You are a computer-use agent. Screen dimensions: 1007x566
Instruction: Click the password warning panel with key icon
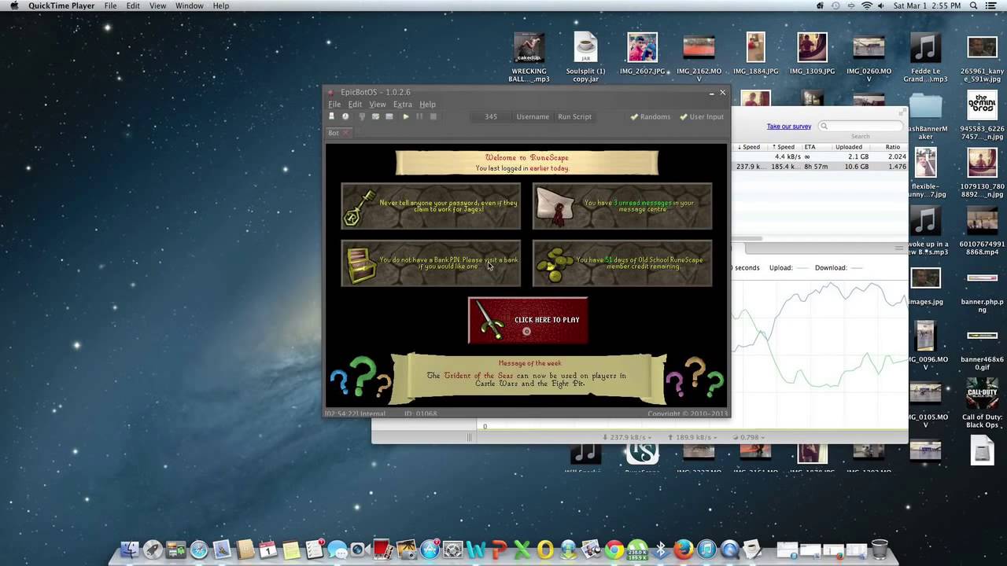tap(430, 206)
